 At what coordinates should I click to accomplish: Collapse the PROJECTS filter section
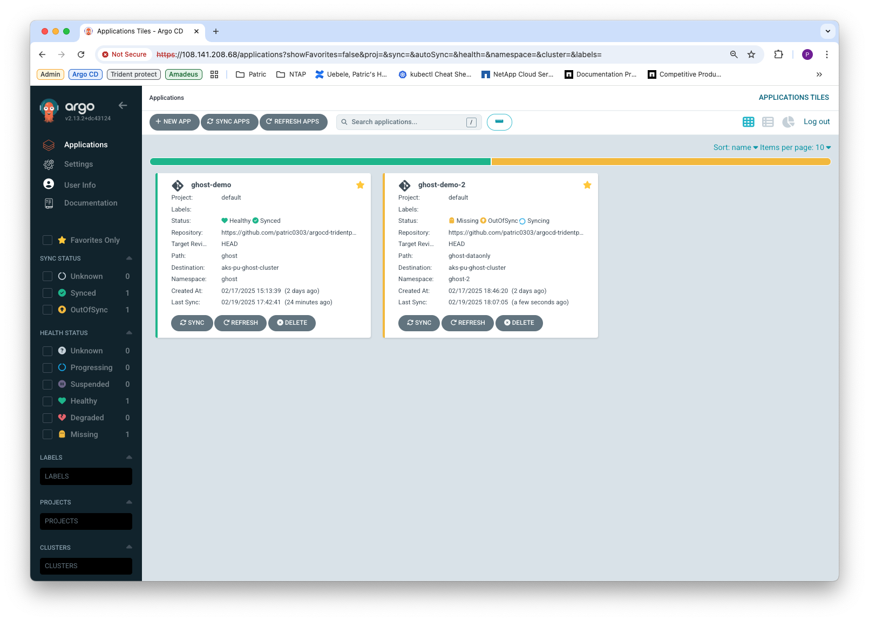coord(129,502)
